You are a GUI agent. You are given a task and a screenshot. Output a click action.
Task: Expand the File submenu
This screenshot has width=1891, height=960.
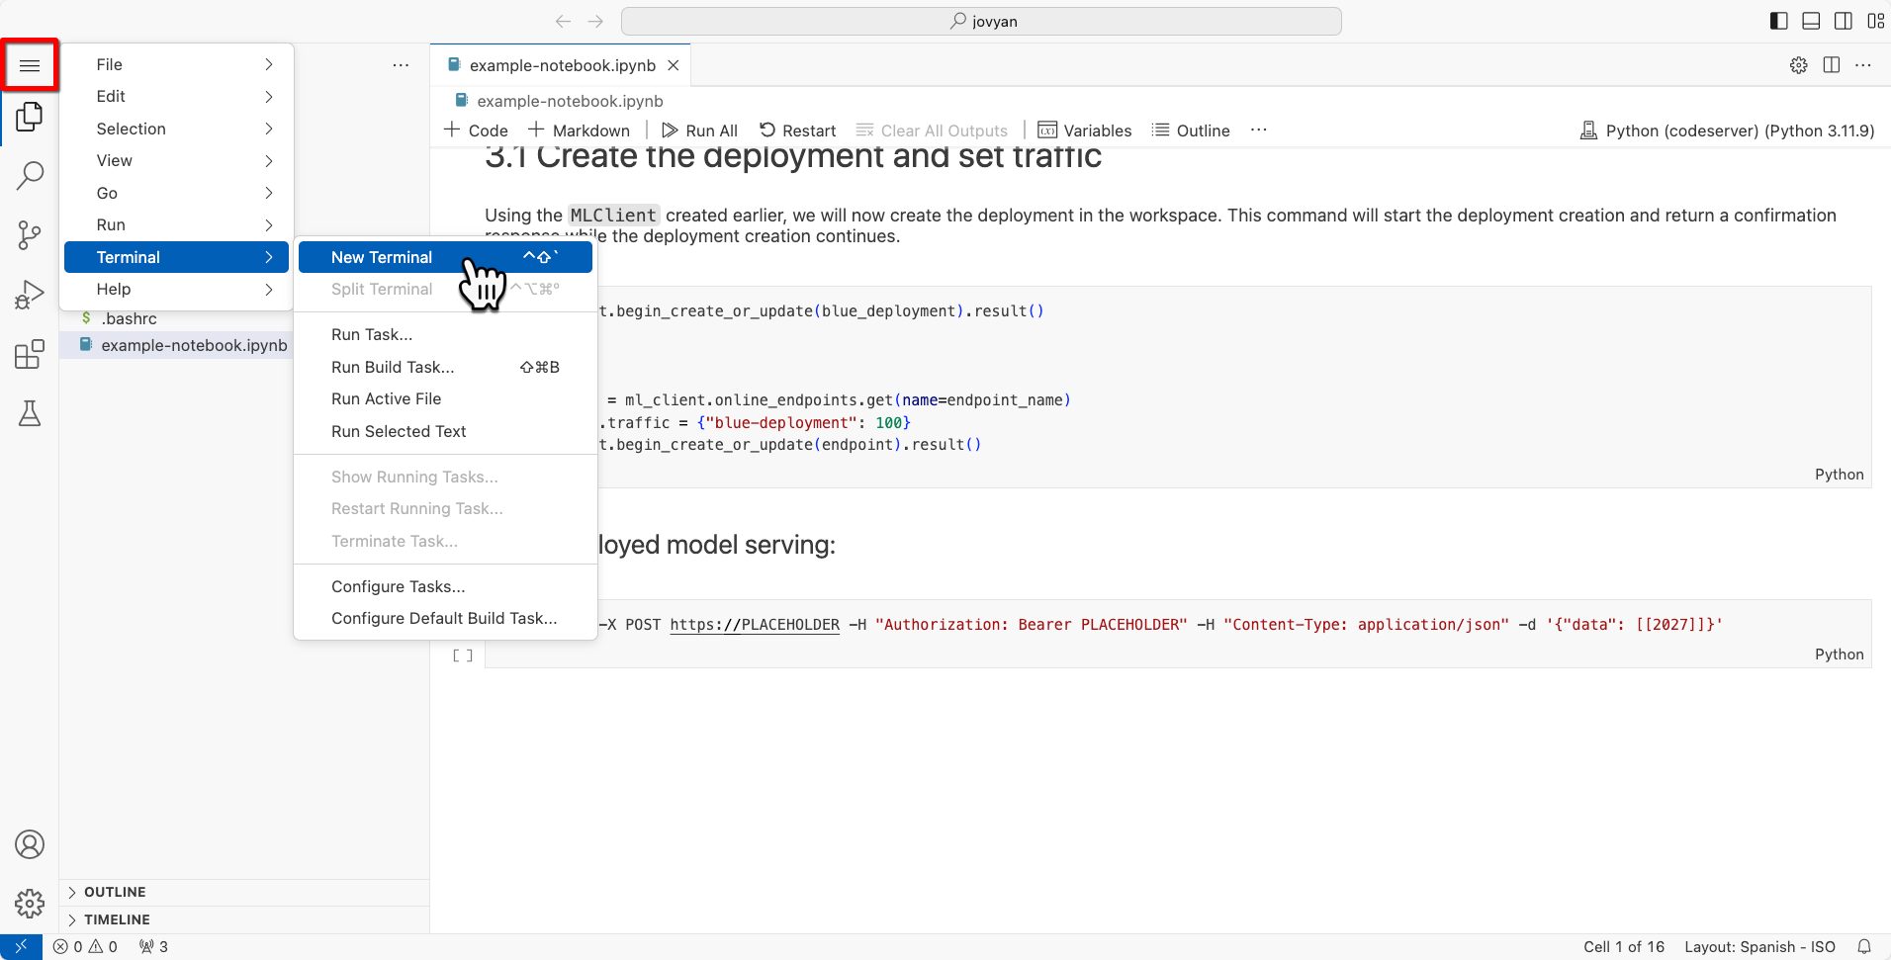(178, 64)
